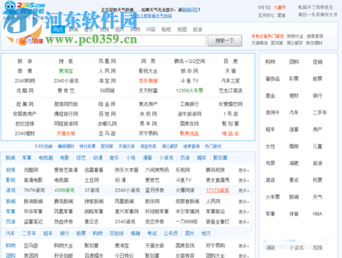Open the 腾讯·QQ空间 link
This screenshot has width=342, height=258.
tap(189, 61)
